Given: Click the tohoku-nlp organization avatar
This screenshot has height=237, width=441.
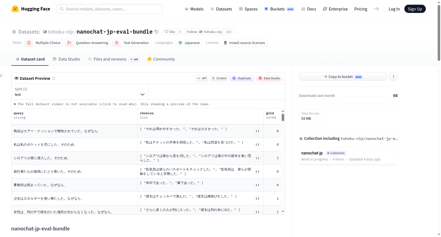Looking at the screenshot, I should click(x=45, y=32).
